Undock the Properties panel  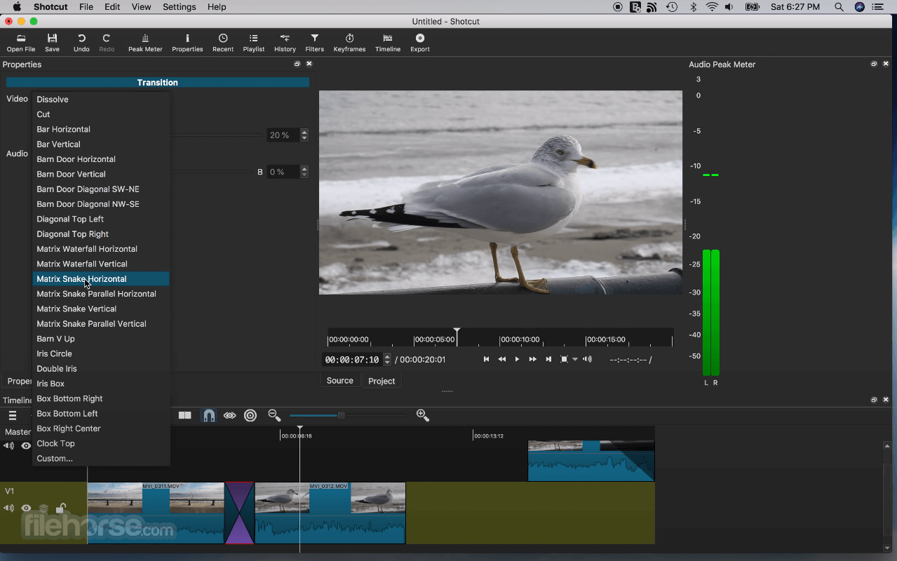coord(297,64)
